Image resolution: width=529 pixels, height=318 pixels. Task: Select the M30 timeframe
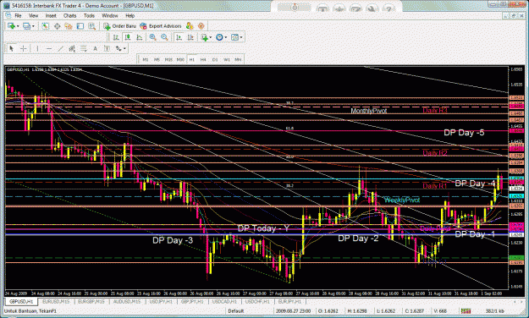click(180, 60)
